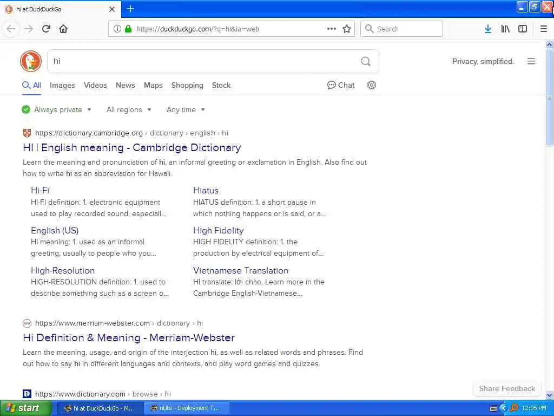Click the DuckDuckGo duck logo
Viewport: 554px width, 416px height.
click(31, 61)
